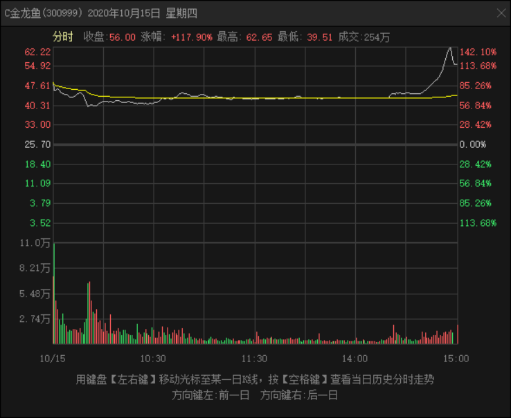Image resolution: width=511 pixels, height=418 pixels.
Task: Click the 14:00 time axis label
Action: [355, 359]
